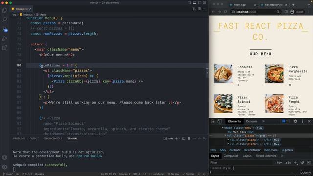
Task: Open the Manage gear in VS Code
Action: (x=4, y=167)
